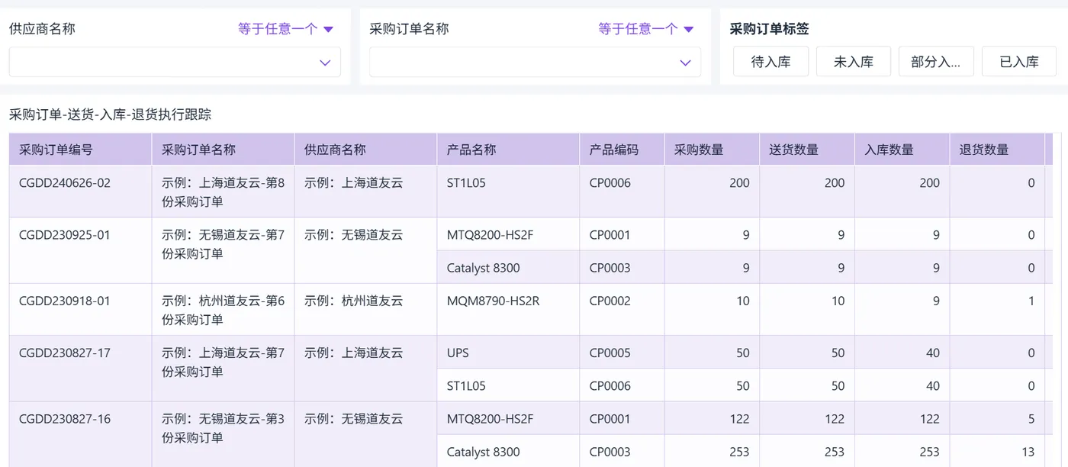Click product UPS cell
This screenshot has height=467, width=1068.
point(508,353)
